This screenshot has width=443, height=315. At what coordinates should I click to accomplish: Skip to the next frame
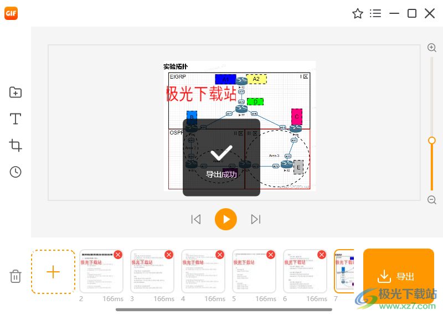255,219
